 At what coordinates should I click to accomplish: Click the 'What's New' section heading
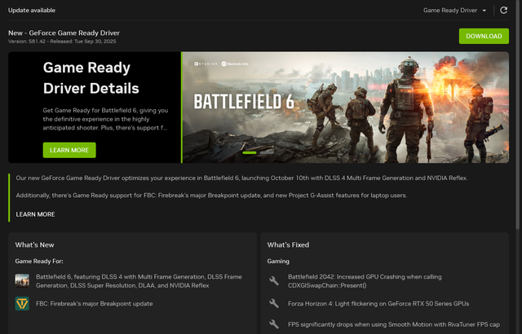coord(34,245)
